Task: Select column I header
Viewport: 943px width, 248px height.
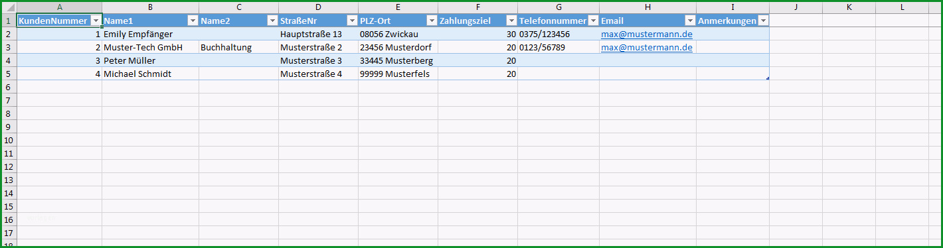Action: [x=732, y=7]
